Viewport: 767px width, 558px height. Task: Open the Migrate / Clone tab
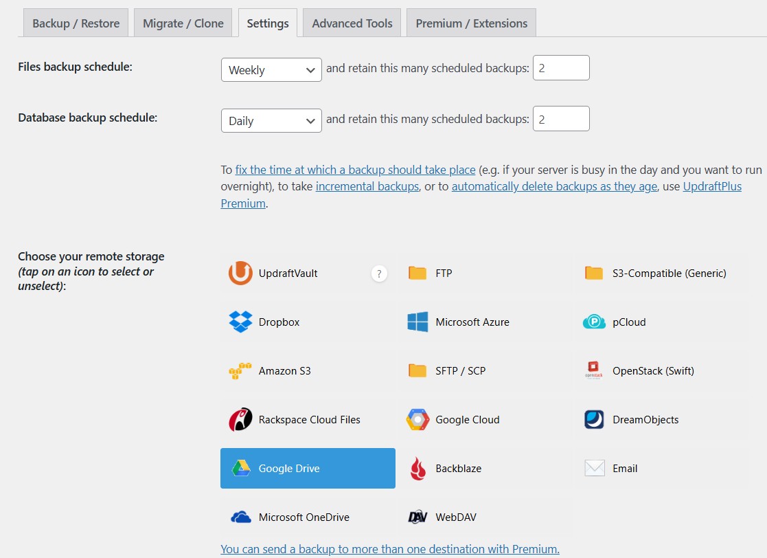pyautogui.click(x=183, y=23)
